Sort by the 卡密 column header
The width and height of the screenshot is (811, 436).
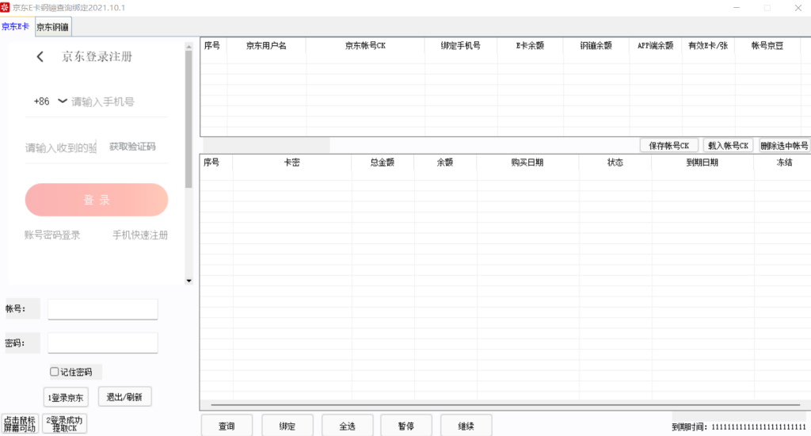coord(291,163)
